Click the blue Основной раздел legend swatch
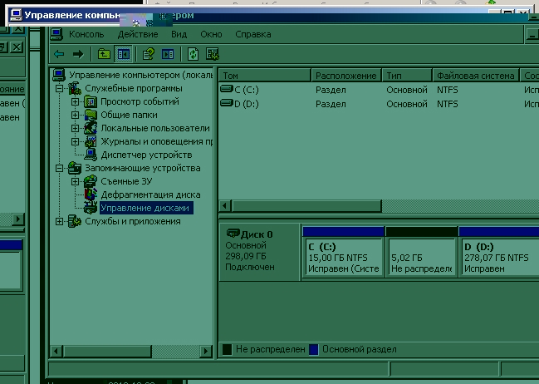539x384 pixels. pyautogui.click(x=314, y=350)
